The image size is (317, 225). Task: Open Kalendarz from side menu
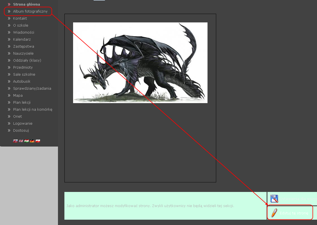click(x=22, y=39)
